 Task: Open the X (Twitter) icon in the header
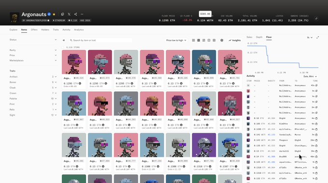pyautogui.click(x=69, y=14)
